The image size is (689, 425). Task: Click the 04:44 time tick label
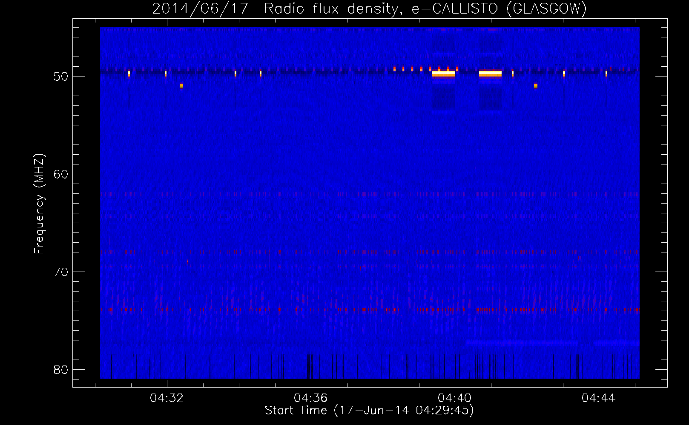coord(599,398)
